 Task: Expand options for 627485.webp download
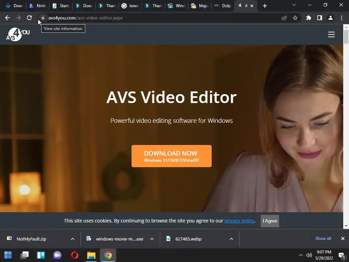click(231, 239)
